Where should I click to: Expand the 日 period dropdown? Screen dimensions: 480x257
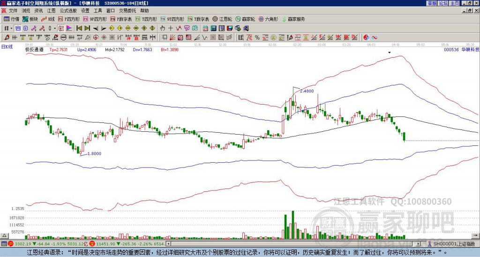pos(11,29)
